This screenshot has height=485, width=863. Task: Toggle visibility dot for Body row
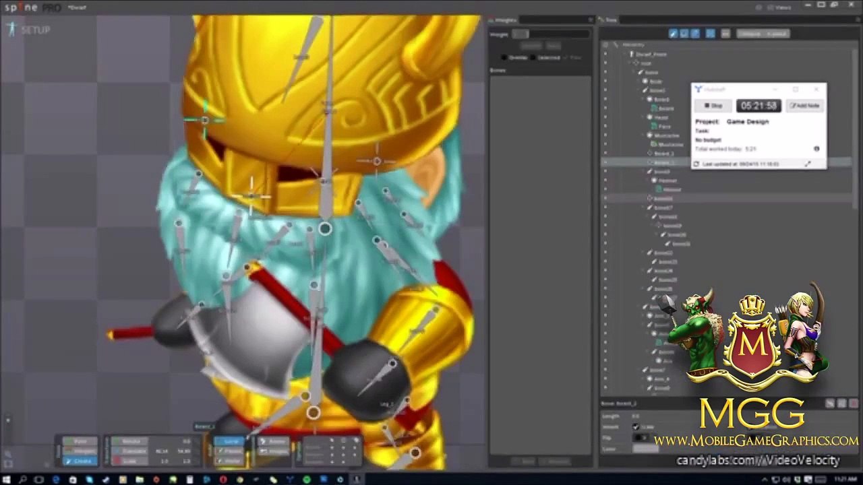tap(605, 81)
